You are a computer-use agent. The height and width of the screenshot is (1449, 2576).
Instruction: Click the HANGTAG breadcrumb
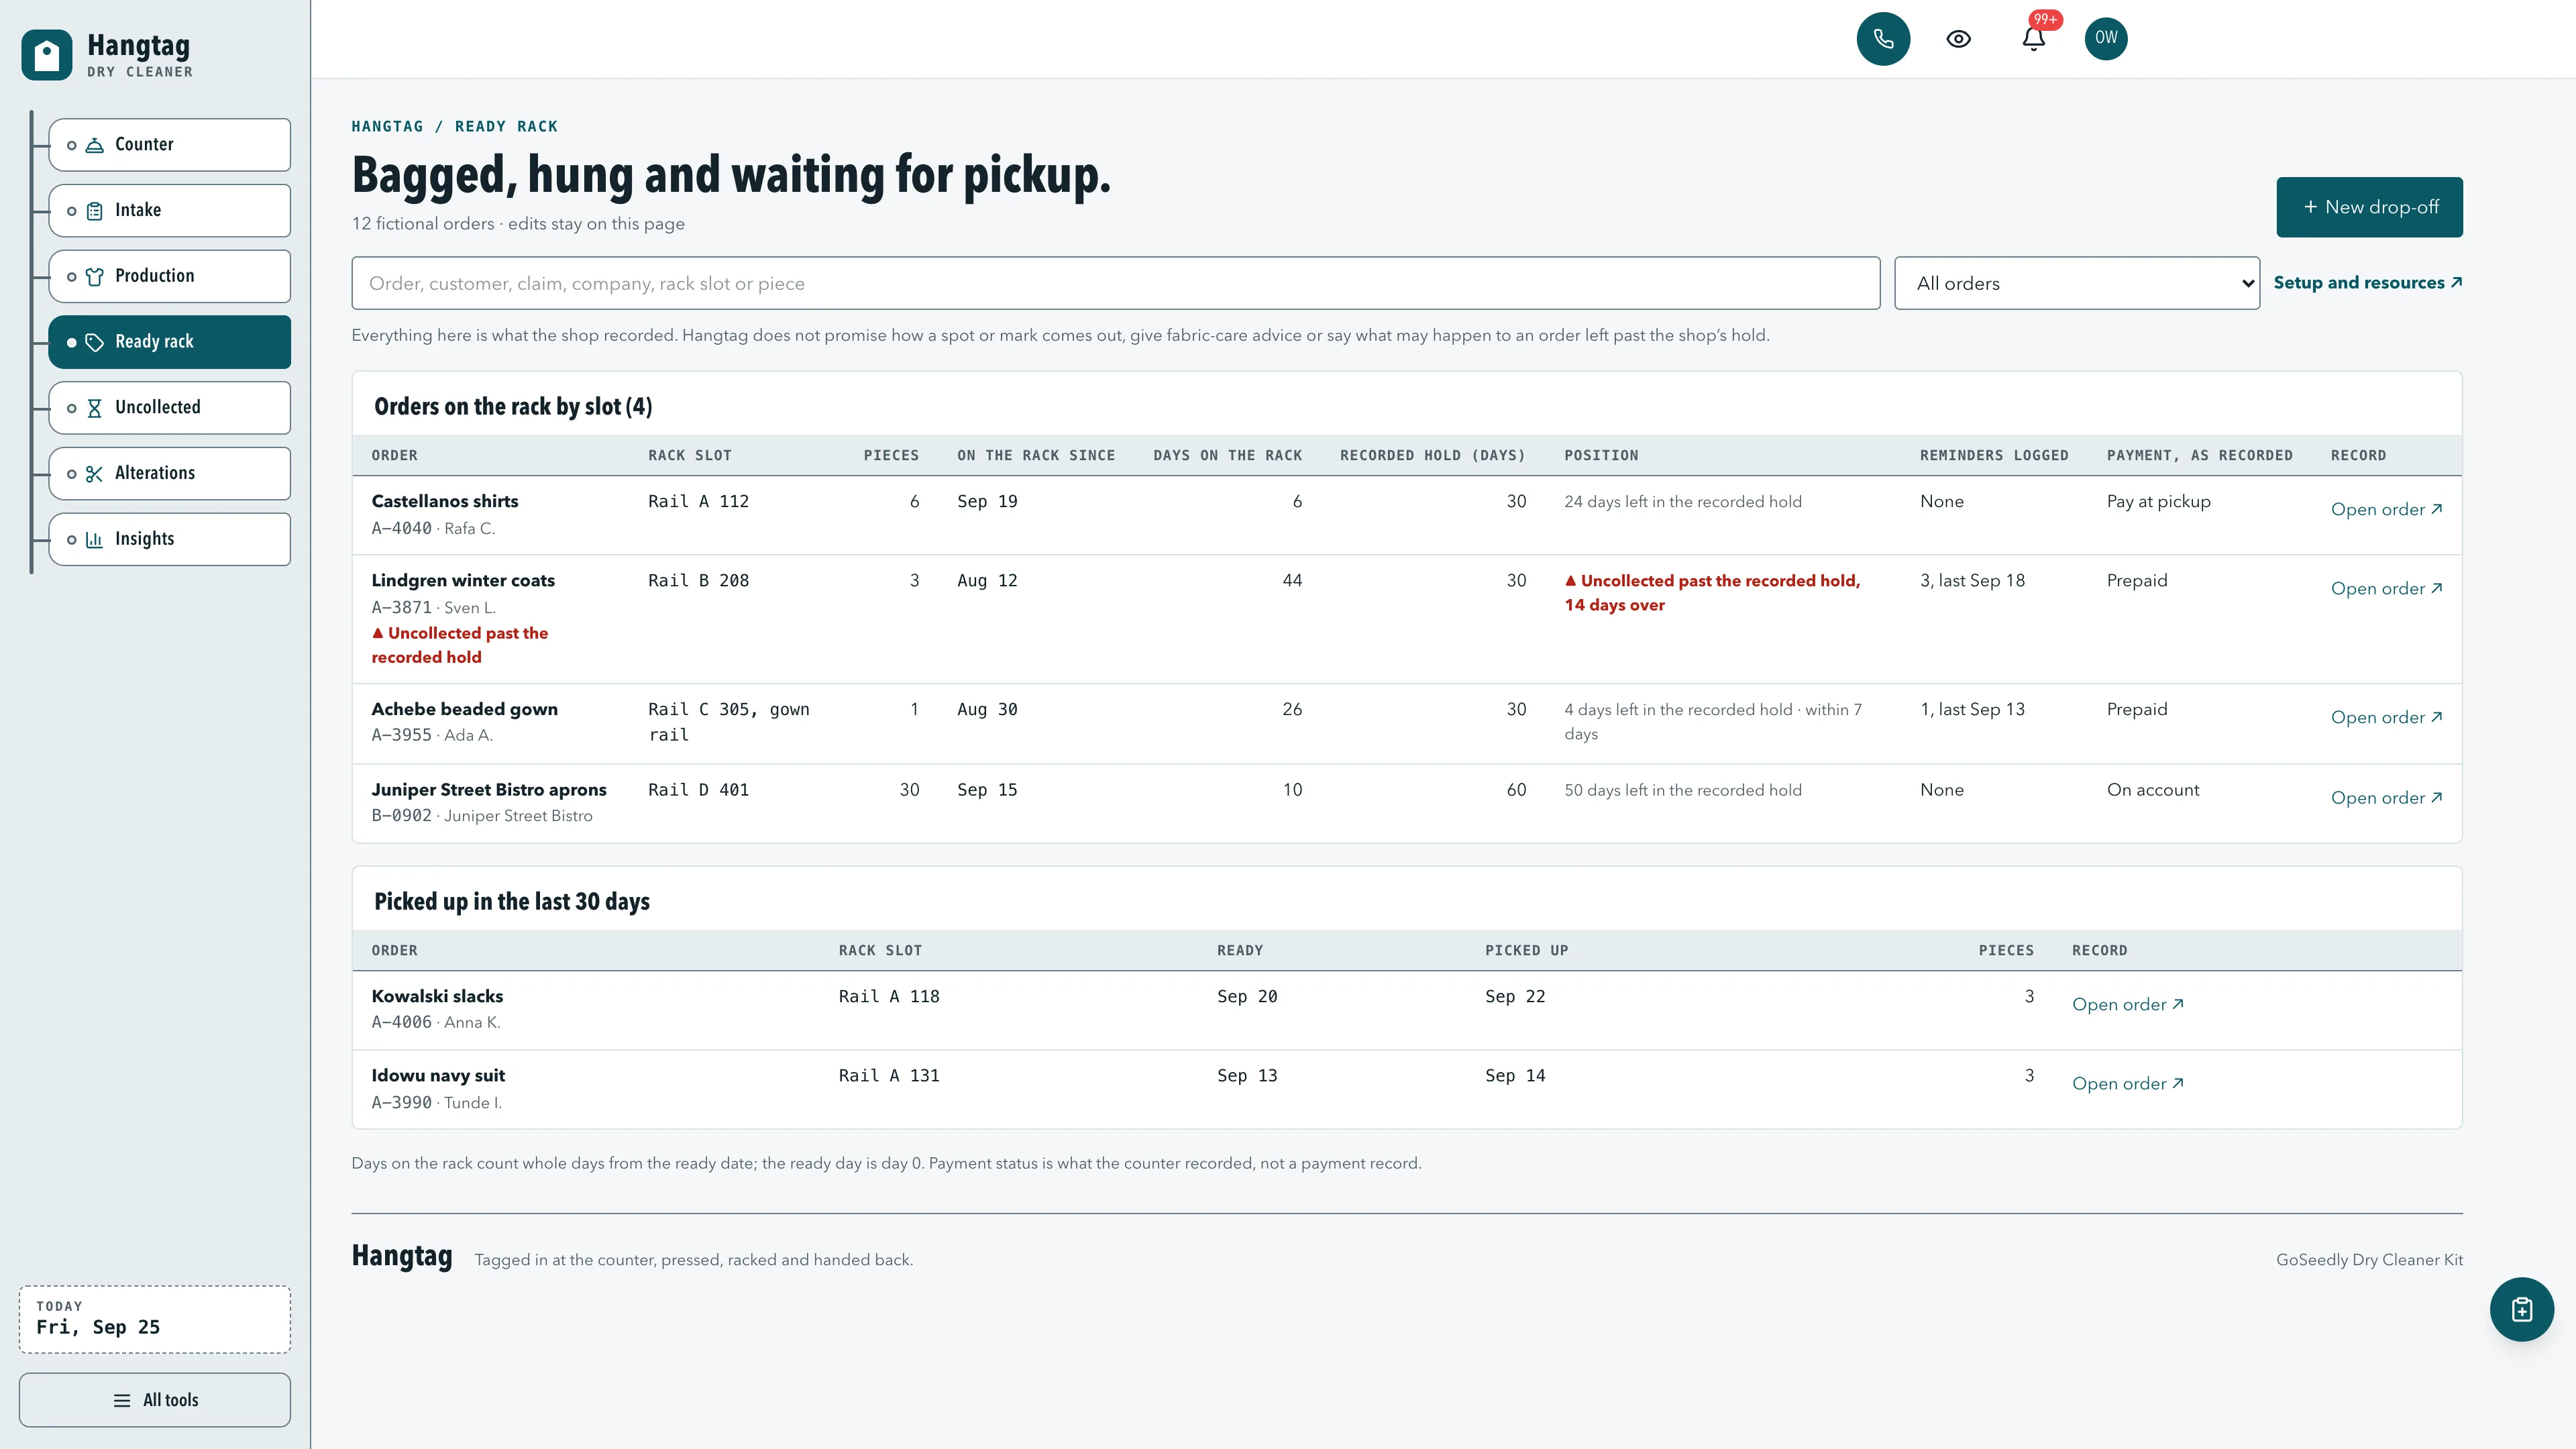point(387,126)
